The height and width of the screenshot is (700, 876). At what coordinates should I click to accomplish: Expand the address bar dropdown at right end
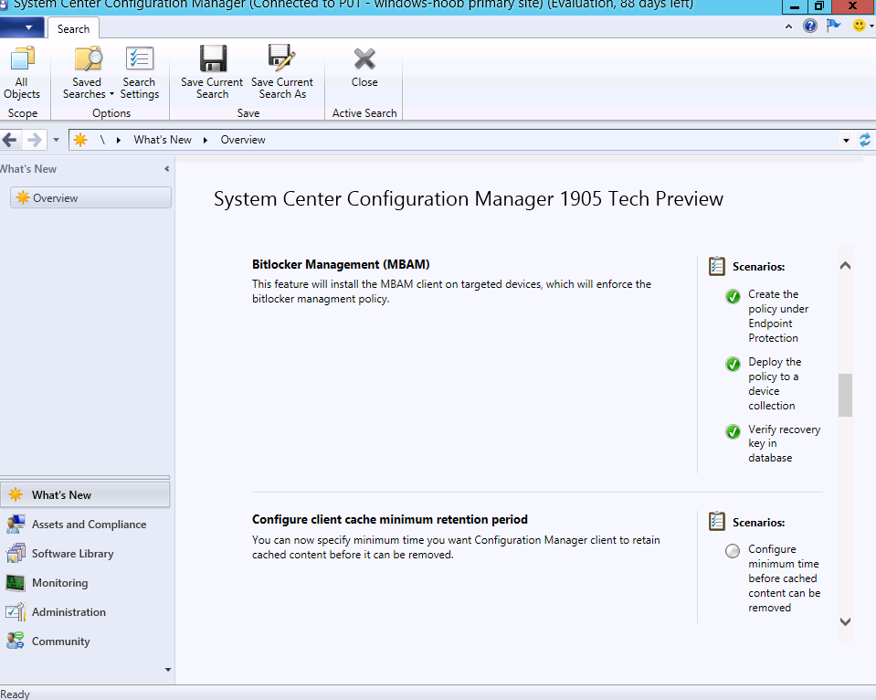coord(847,141)
